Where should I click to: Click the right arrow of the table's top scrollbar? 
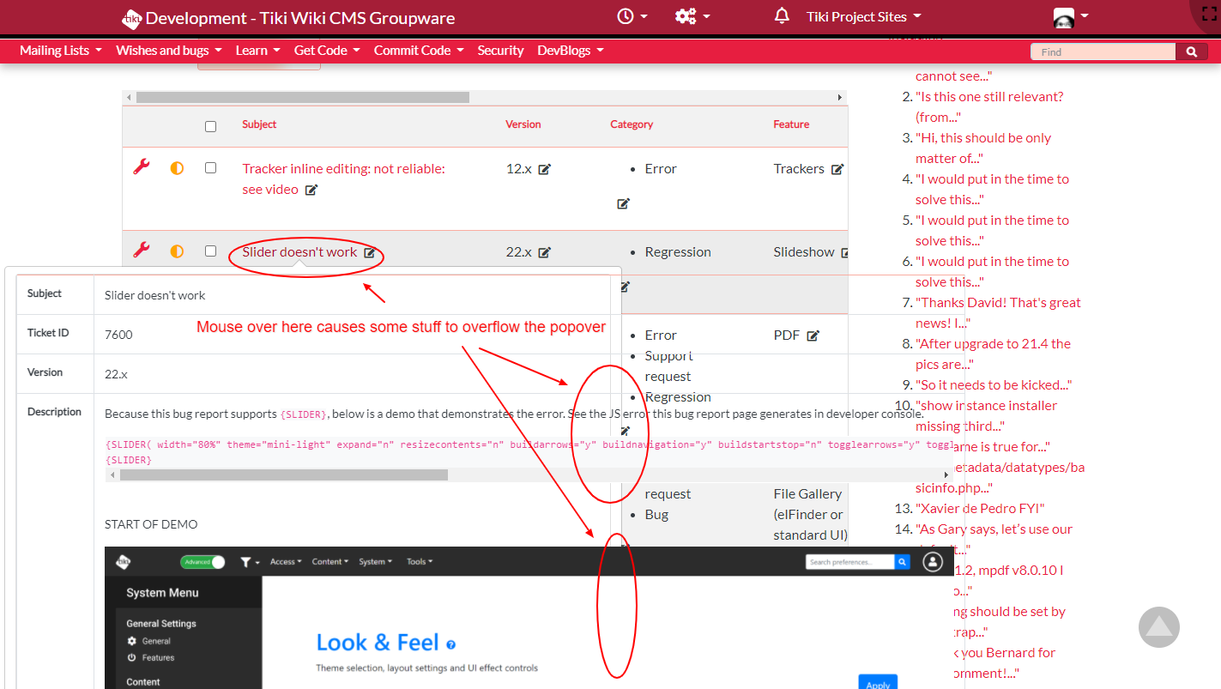840,98
